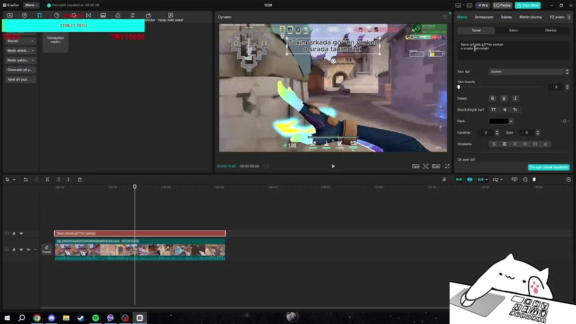Click Ön ayar olarak kaydedin button
The width and height of the screenshot is (576, 324).
tap(549, 167)
